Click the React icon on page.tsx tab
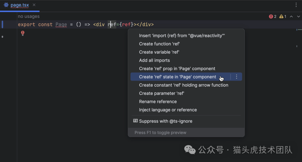This screenshot has width=302, height=162. click(6, 5)
